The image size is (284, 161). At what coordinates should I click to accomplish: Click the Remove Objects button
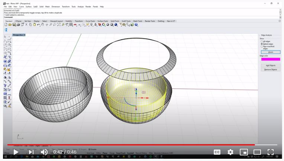pyautogui.click(x=271, y=70)
